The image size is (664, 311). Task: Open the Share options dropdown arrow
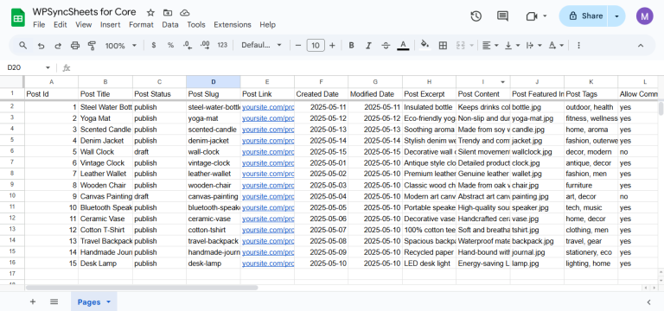pos(616,16)
